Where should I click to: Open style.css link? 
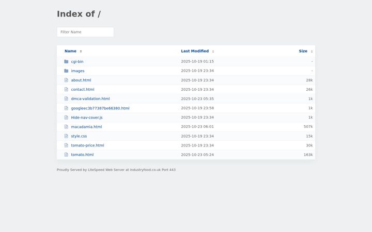[79, 136]
